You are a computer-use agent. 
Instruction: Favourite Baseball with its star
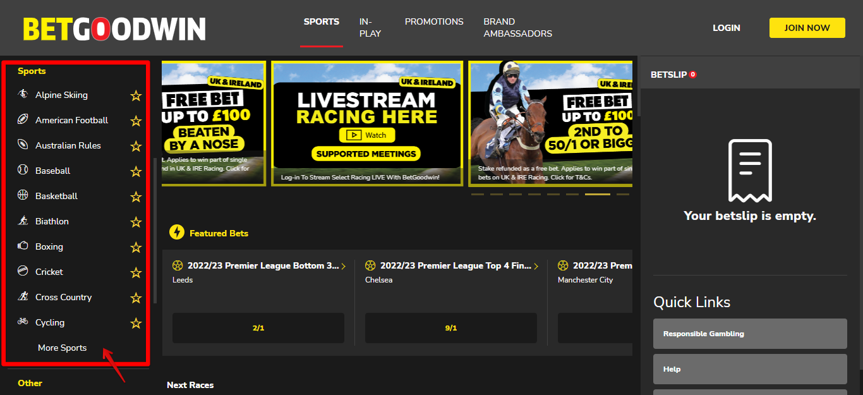[x=136, y=171]
